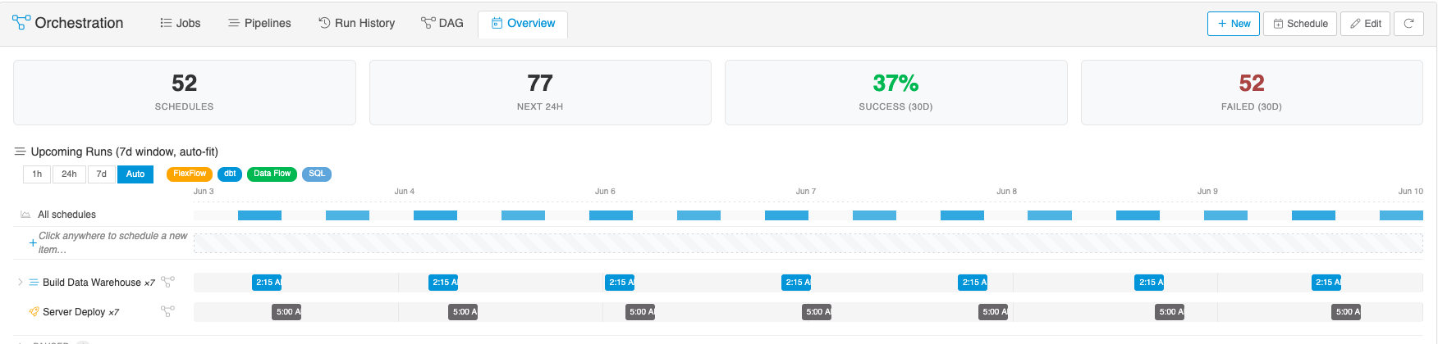The height and width of the screenshot is (344, 1438).
Task: Open DAG icon for Build Data Warehouse
Action: pyautogui.click(x=167, y=282)
